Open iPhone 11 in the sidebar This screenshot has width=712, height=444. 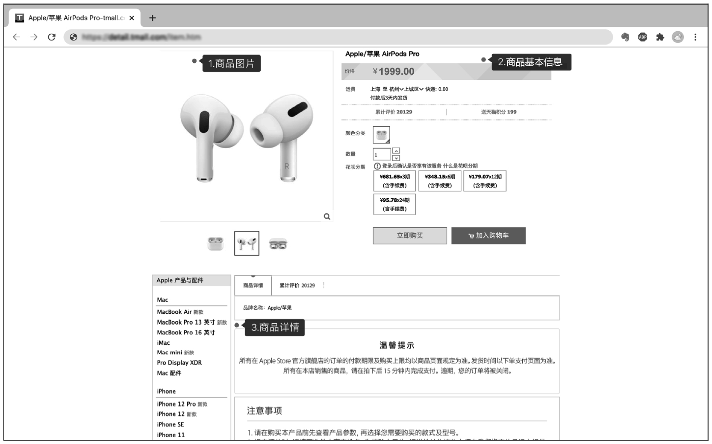click(171, 435)
